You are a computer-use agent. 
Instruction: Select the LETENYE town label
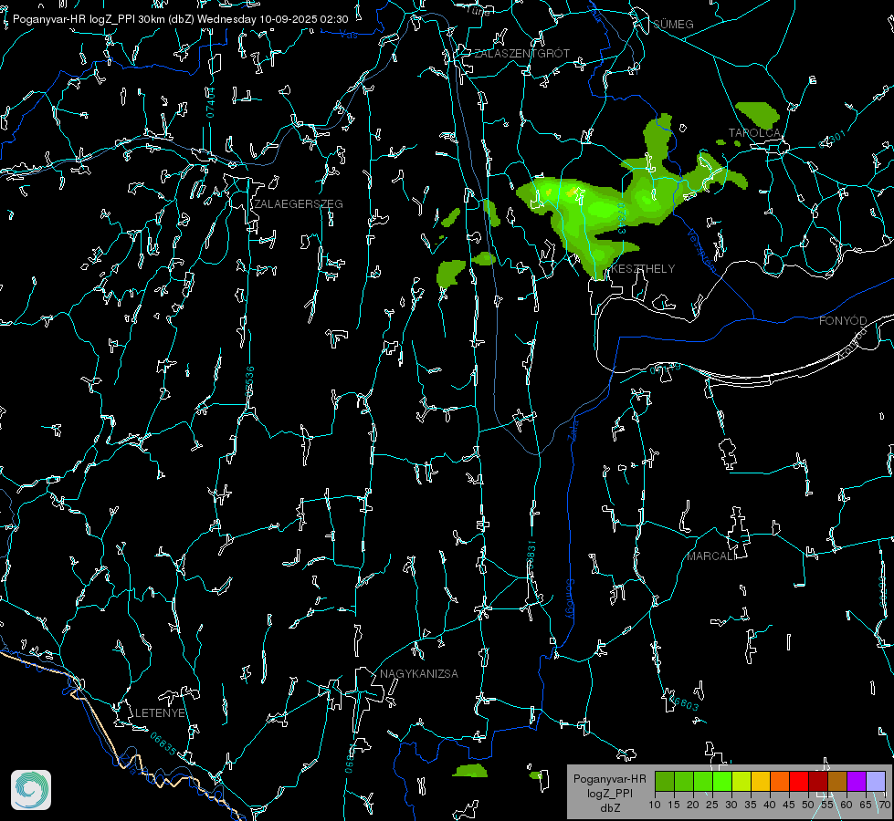click(160, 712)
